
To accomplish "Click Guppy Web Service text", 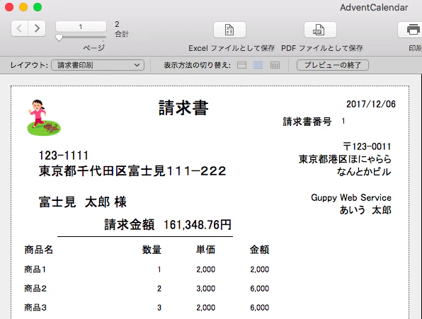I will point(351,197).
